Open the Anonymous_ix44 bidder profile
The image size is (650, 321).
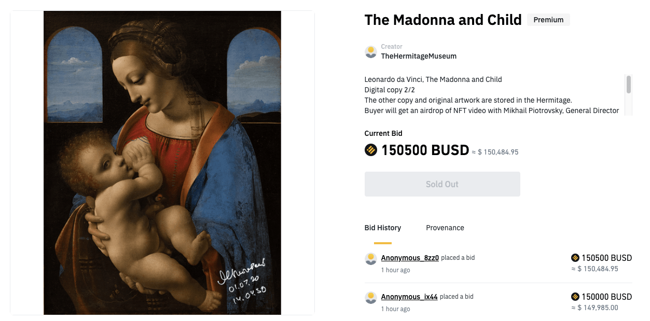[409, 297]
